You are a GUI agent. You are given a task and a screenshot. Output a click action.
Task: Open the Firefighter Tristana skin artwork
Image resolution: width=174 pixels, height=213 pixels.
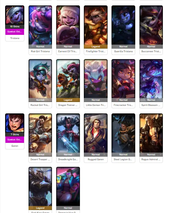coord(96,25)
